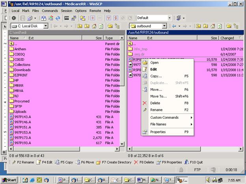Screen dimensions: 246x184
Task: Click the Windows Start button
Action: 9,180
